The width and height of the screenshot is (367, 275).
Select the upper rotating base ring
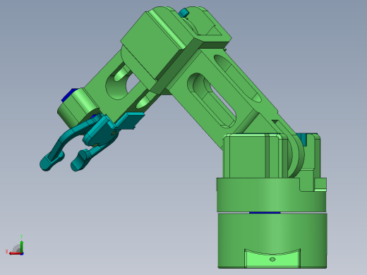tap(272, 195)
